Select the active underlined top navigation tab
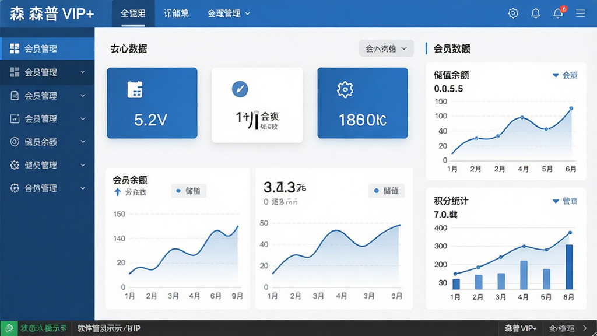This screenshot has height=336, width=597. point(133,14)
